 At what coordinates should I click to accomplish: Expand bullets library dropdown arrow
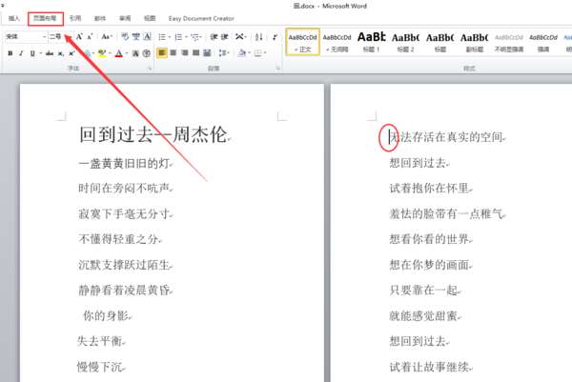170,37
